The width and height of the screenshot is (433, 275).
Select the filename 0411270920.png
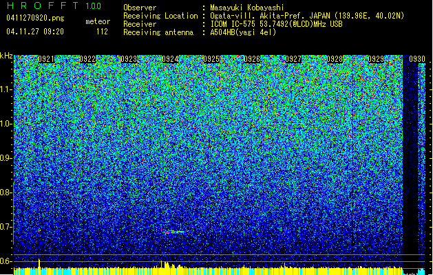coord(35,18)
